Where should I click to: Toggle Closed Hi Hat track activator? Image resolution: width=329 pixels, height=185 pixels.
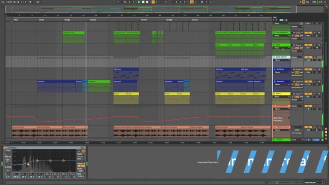tap(308, 33)
